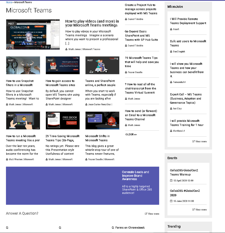Open 'How to gain access to Microsoft Teams sites'

tap(60, 83)
